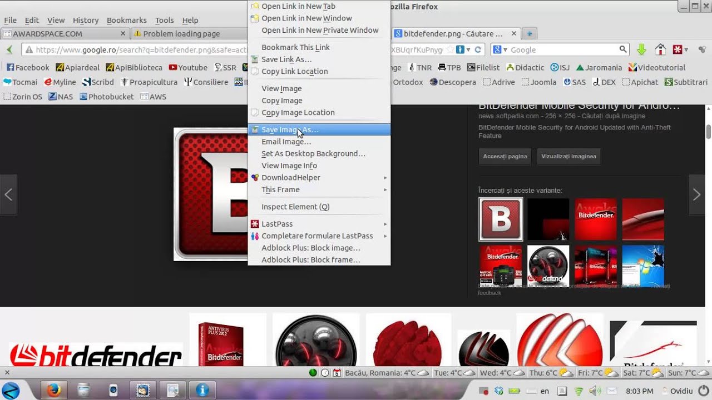Click inside the Google search box
This screenshot has width=712, height=400.
(563, 49)
